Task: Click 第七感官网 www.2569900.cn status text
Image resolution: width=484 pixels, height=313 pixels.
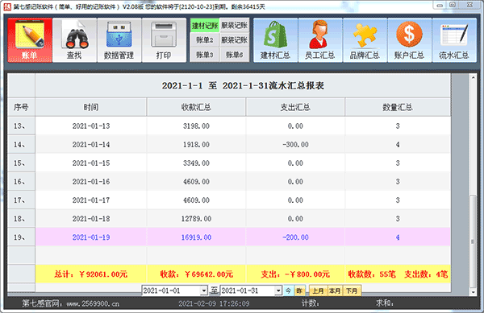Action: point(71,304)
